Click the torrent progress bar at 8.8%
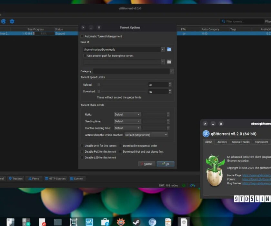This screenshot has height=226, width=271. coord(44,34)
